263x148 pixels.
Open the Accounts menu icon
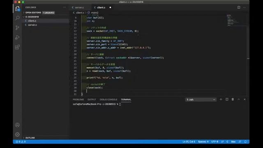pos(17,125)
